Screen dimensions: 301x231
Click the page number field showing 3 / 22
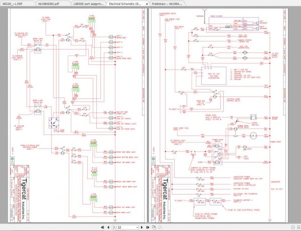[x=124, y=227]
